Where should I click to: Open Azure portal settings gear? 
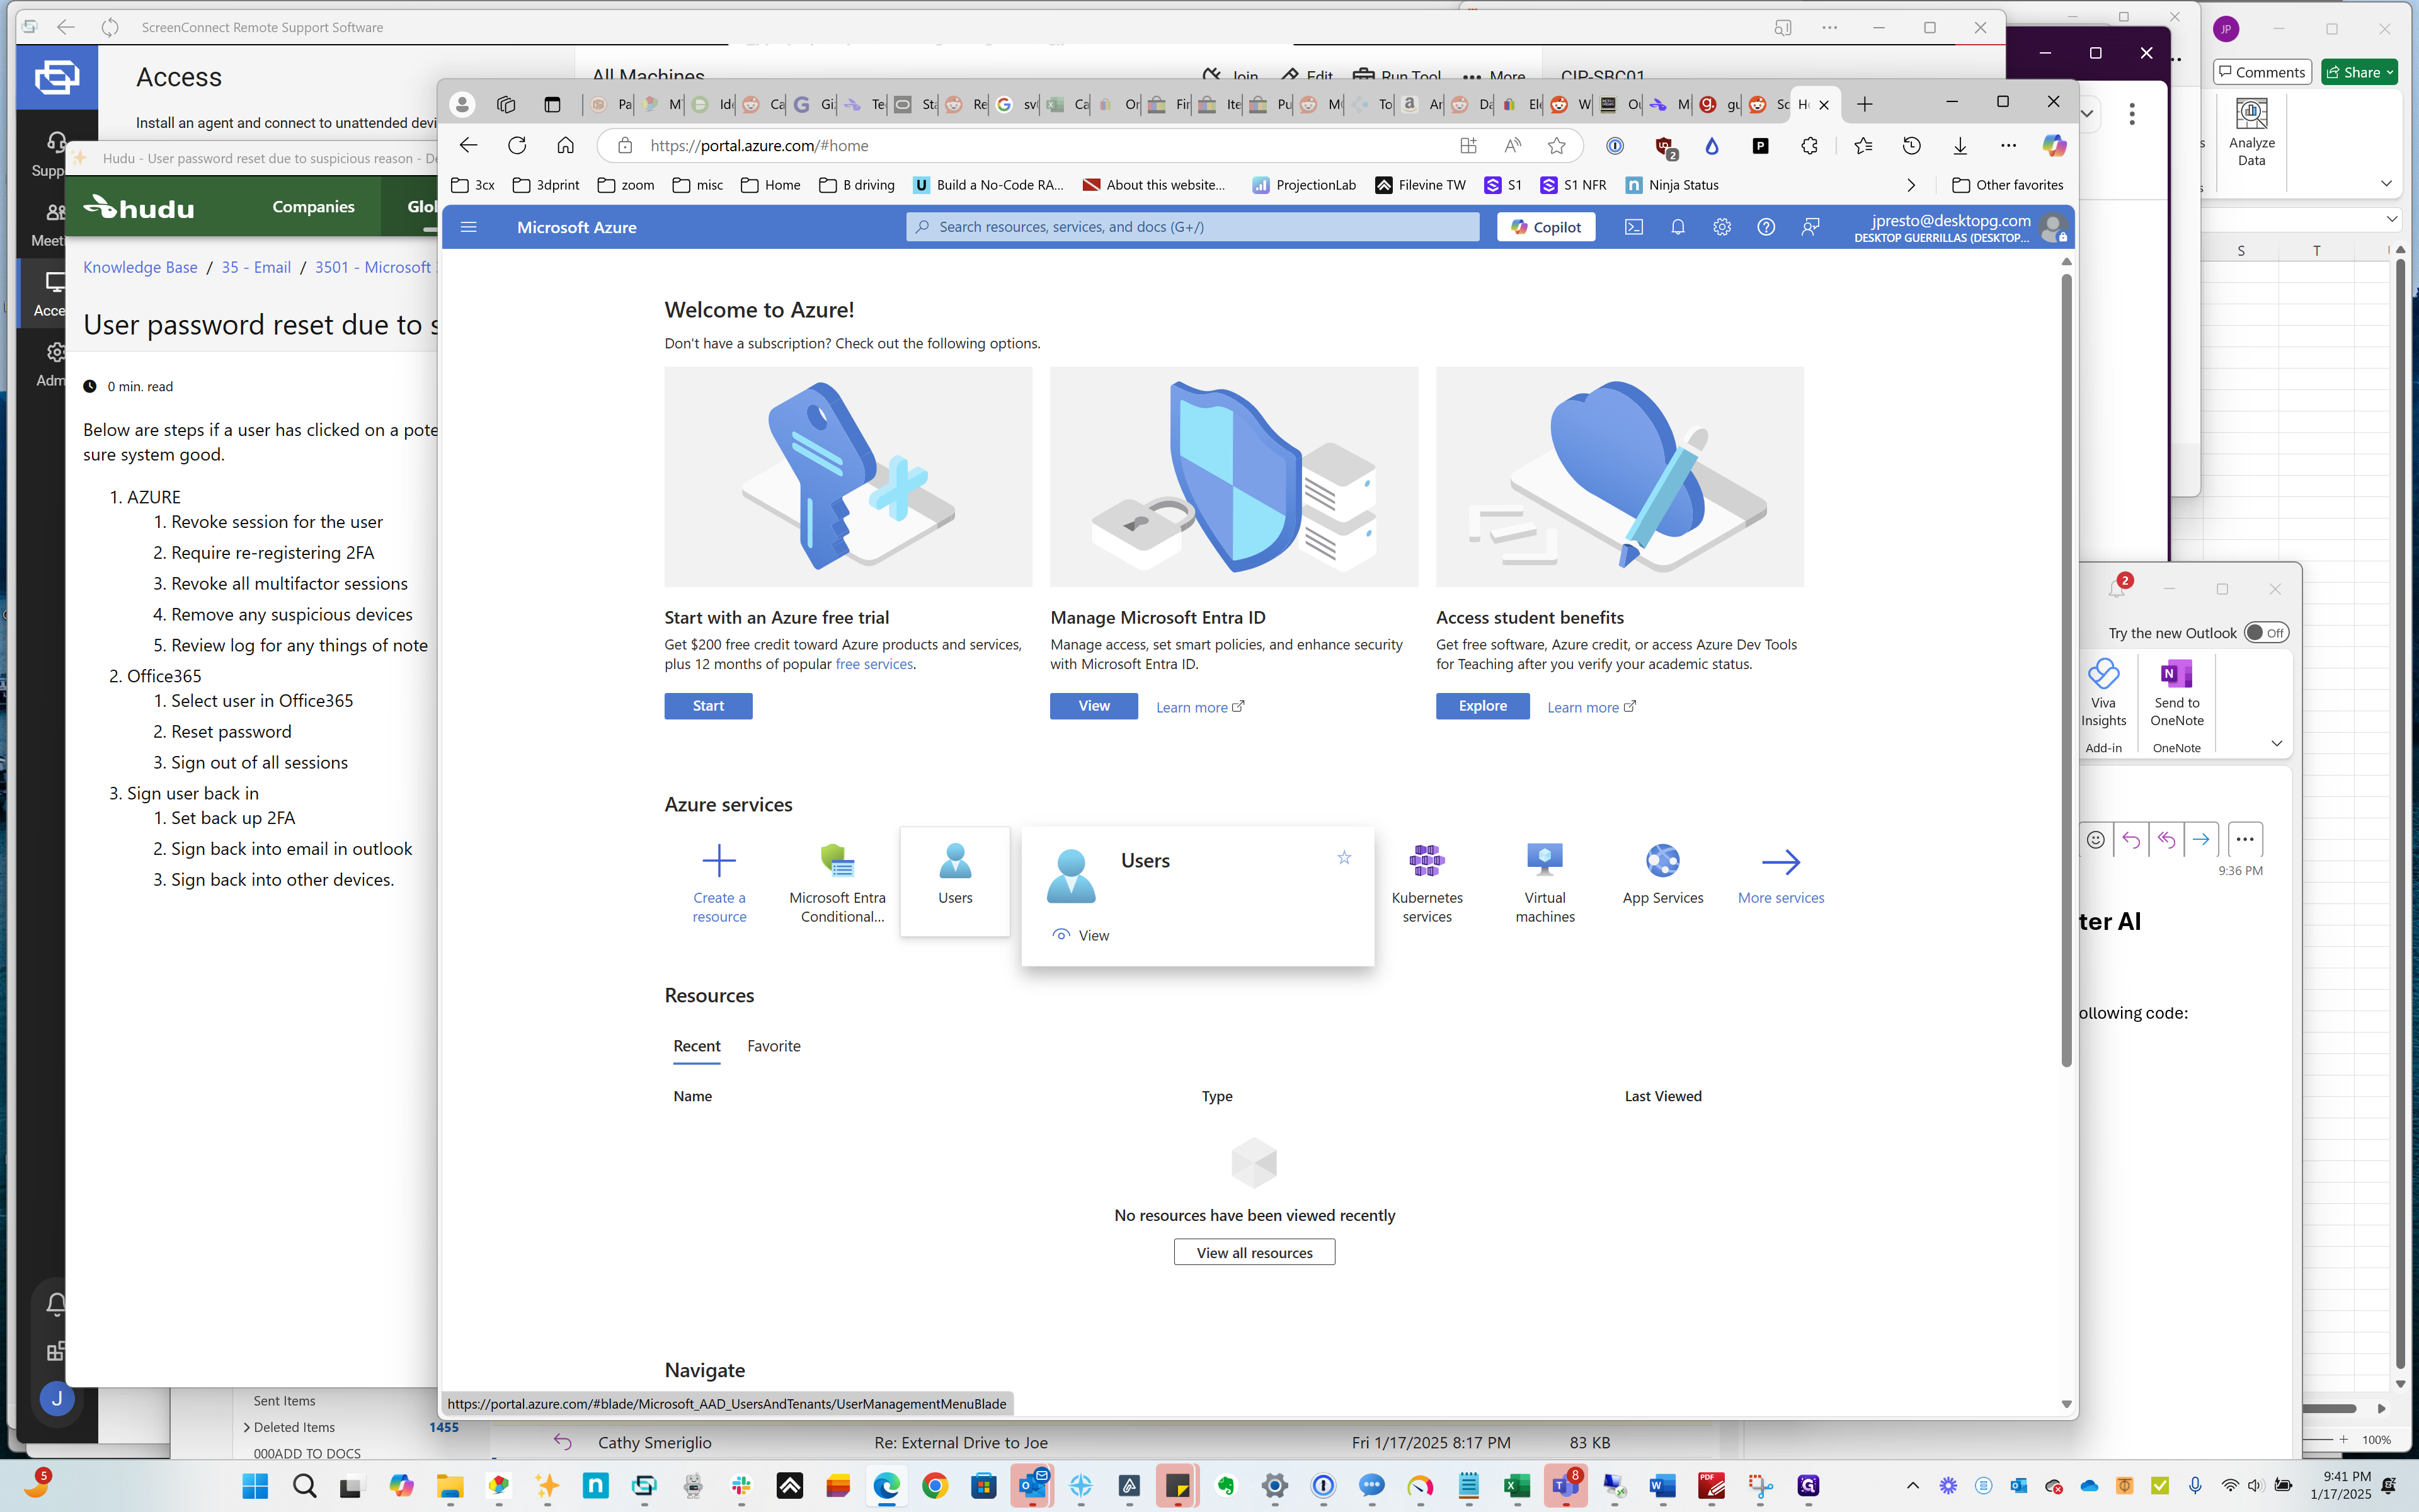point(1721,227)
